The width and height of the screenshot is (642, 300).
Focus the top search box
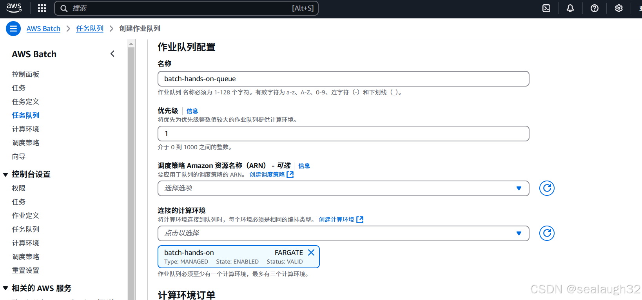(x=186, y=8)
